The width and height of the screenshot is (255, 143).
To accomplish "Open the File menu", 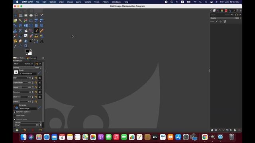I will pyautogui.click(x=37, y=2).
